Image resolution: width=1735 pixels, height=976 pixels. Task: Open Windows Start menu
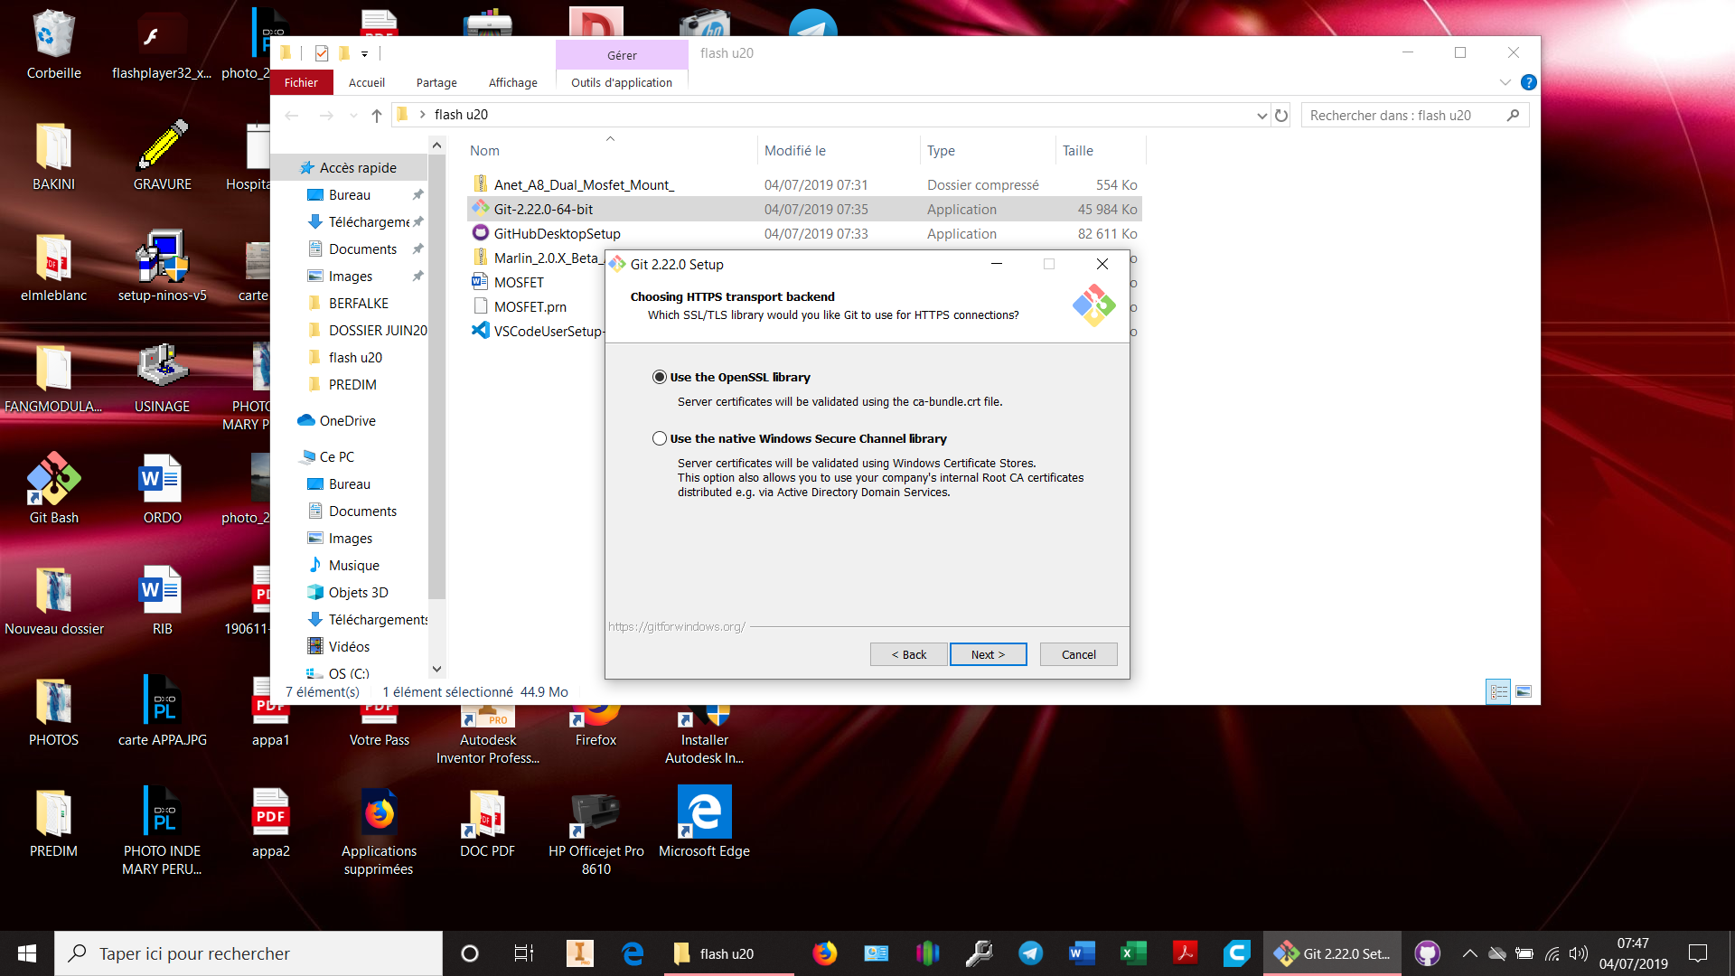click(27, 953)
